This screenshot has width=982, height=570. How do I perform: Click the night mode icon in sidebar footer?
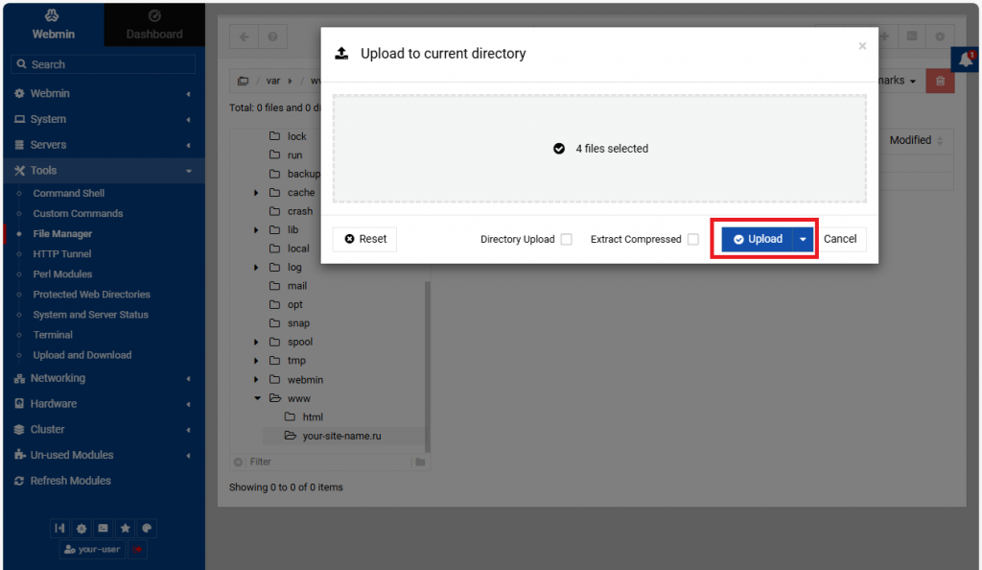pyautogui.click(x=82, y=529)
